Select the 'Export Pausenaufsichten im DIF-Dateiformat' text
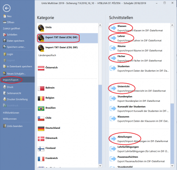Viewport: 177px width, 170px height. [141, 161]
